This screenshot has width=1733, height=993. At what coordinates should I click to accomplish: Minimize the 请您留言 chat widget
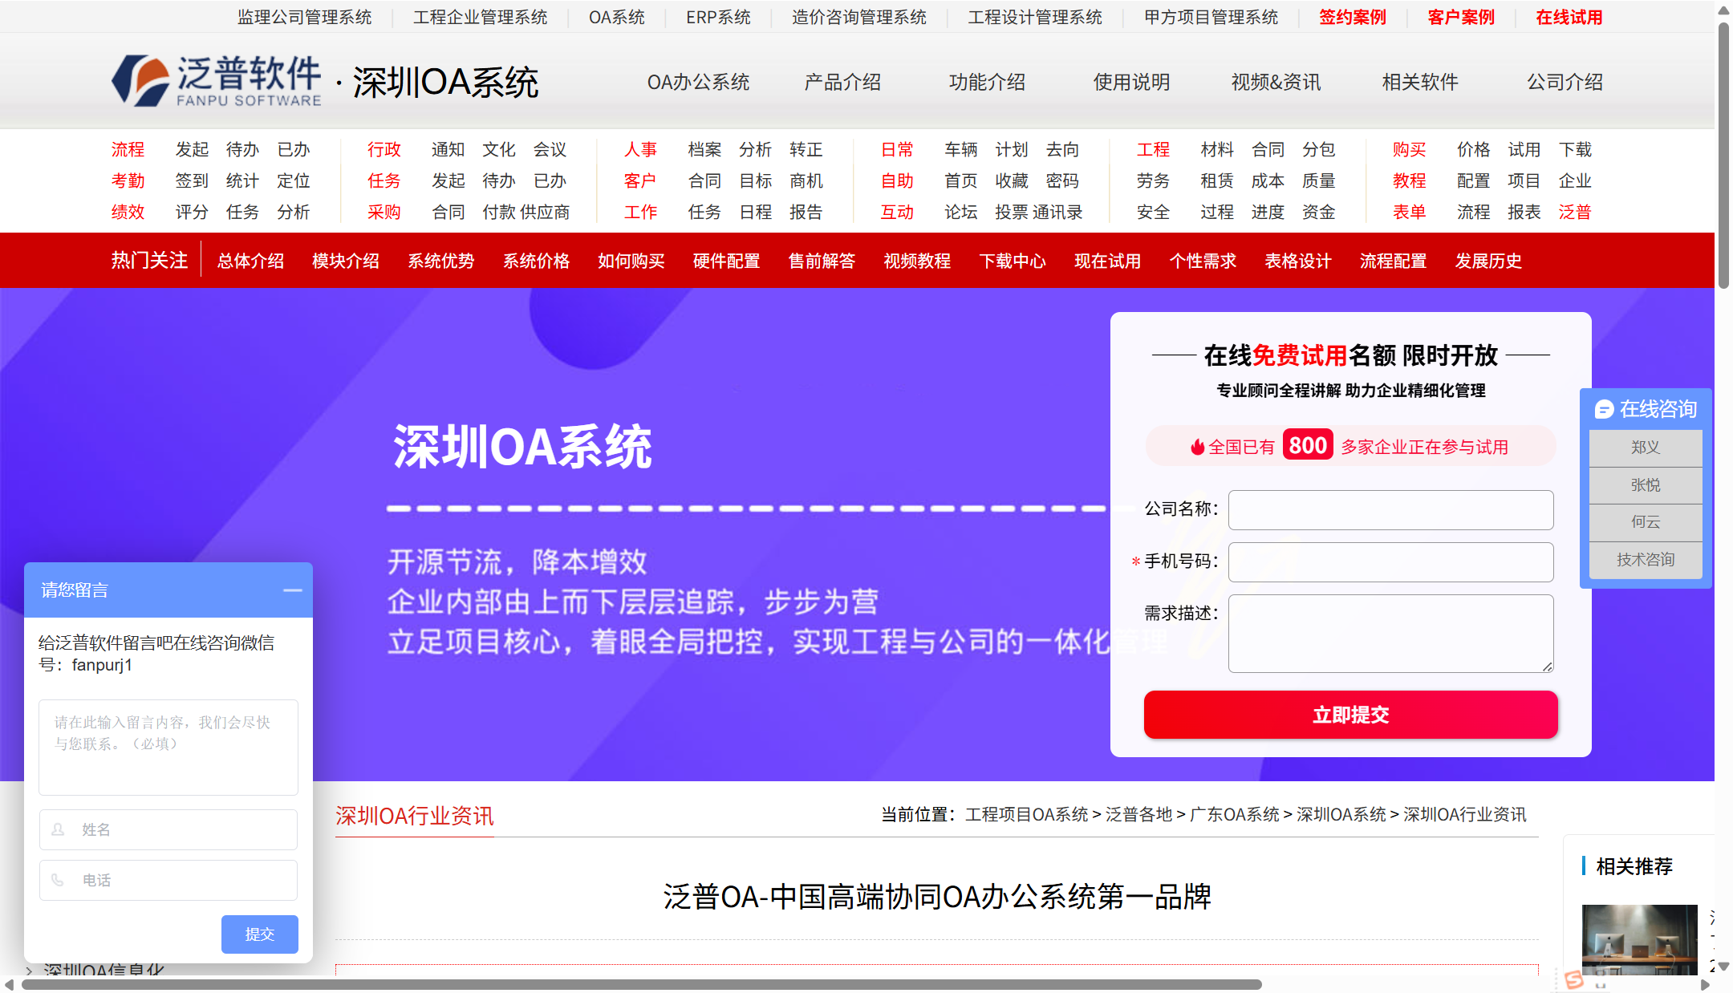[292, 590]
